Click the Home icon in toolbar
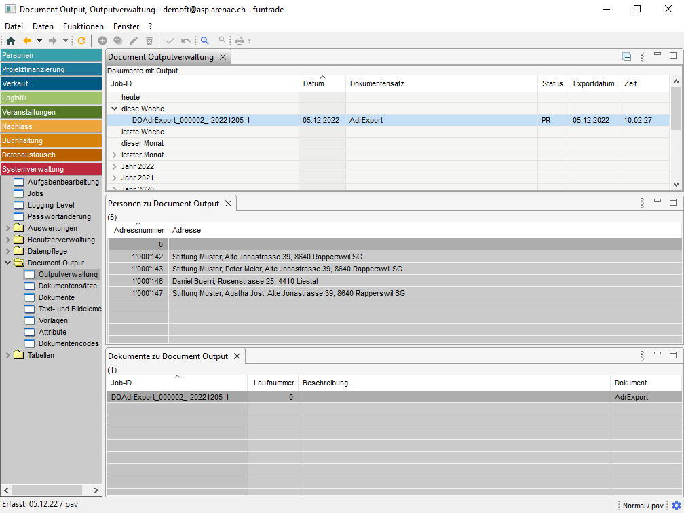Image resolution: width=684 pixels, height=513 pixels. click(11, 41)
